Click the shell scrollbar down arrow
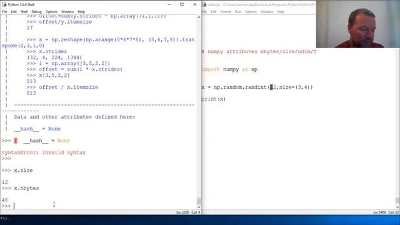 point(199,207)
